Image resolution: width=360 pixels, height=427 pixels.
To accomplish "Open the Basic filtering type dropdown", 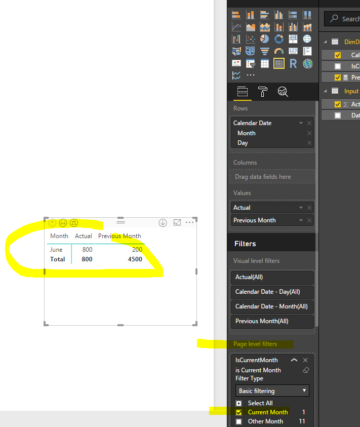I will pos(272,391).
